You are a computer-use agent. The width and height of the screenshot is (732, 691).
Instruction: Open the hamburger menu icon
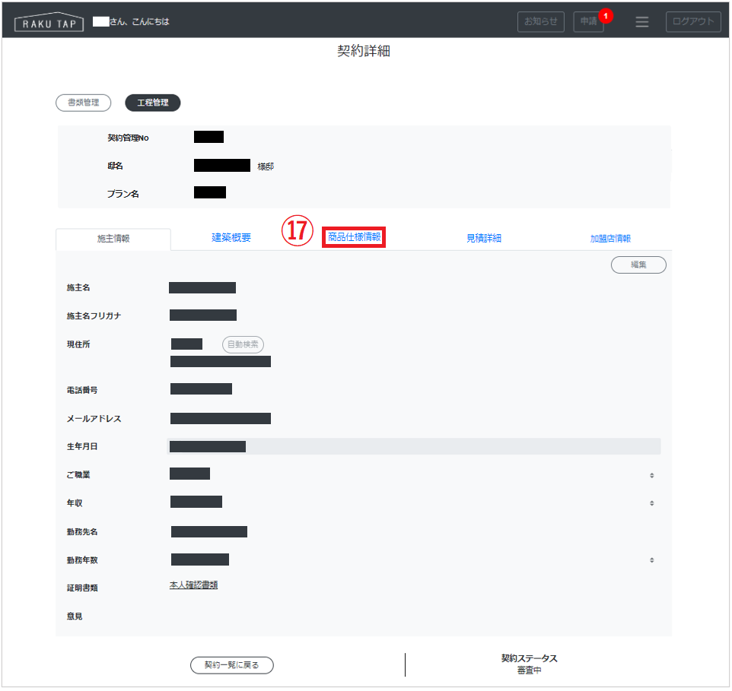tap(641, 22)
